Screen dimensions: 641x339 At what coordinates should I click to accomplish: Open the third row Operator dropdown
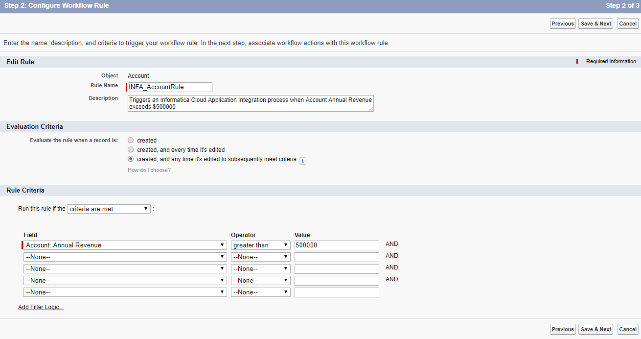point(261,268)
